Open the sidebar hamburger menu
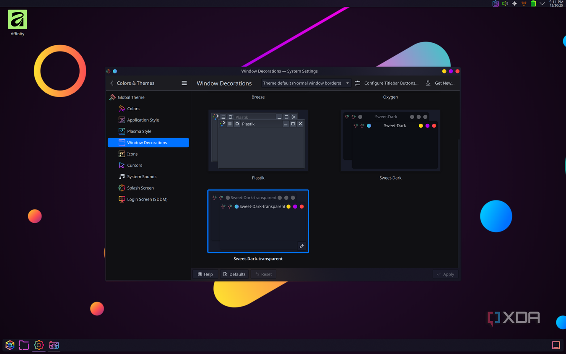 pyautogui.click(x=184, y=83)
